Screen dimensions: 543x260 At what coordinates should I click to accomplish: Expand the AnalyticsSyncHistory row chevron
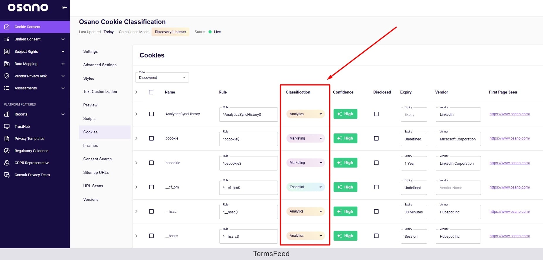coord(136,114)
